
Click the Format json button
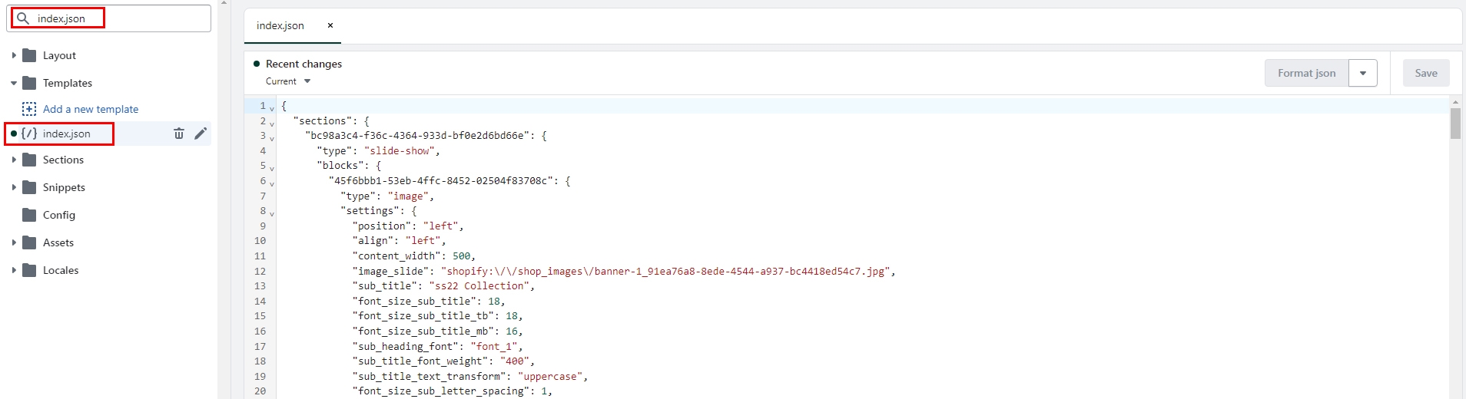tap(1306, 74)
